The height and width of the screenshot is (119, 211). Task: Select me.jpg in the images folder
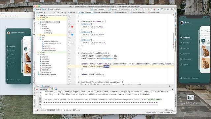click(48, 31)
